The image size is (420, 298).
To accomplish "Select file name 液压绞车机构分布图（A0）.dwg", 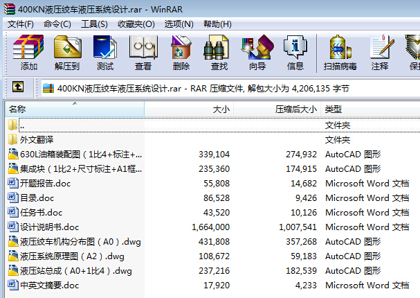I will tap(80, 242).
